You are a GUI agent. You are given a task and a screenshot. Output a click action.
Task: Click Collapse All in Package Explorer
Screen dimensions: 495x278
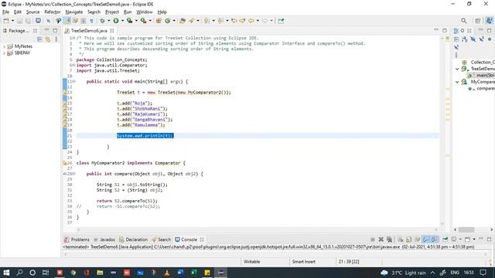tap(39, 39)
